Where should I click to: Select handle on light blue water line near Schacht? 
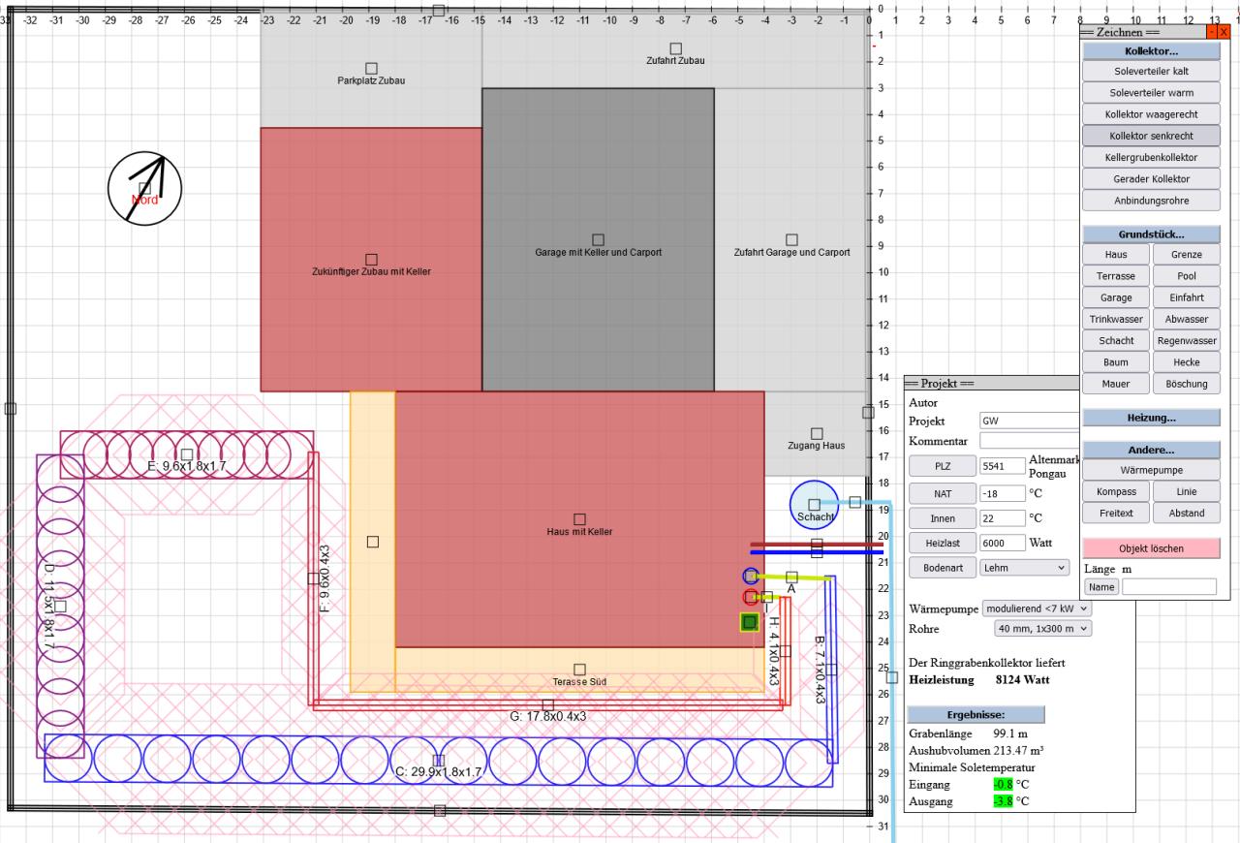855,502
